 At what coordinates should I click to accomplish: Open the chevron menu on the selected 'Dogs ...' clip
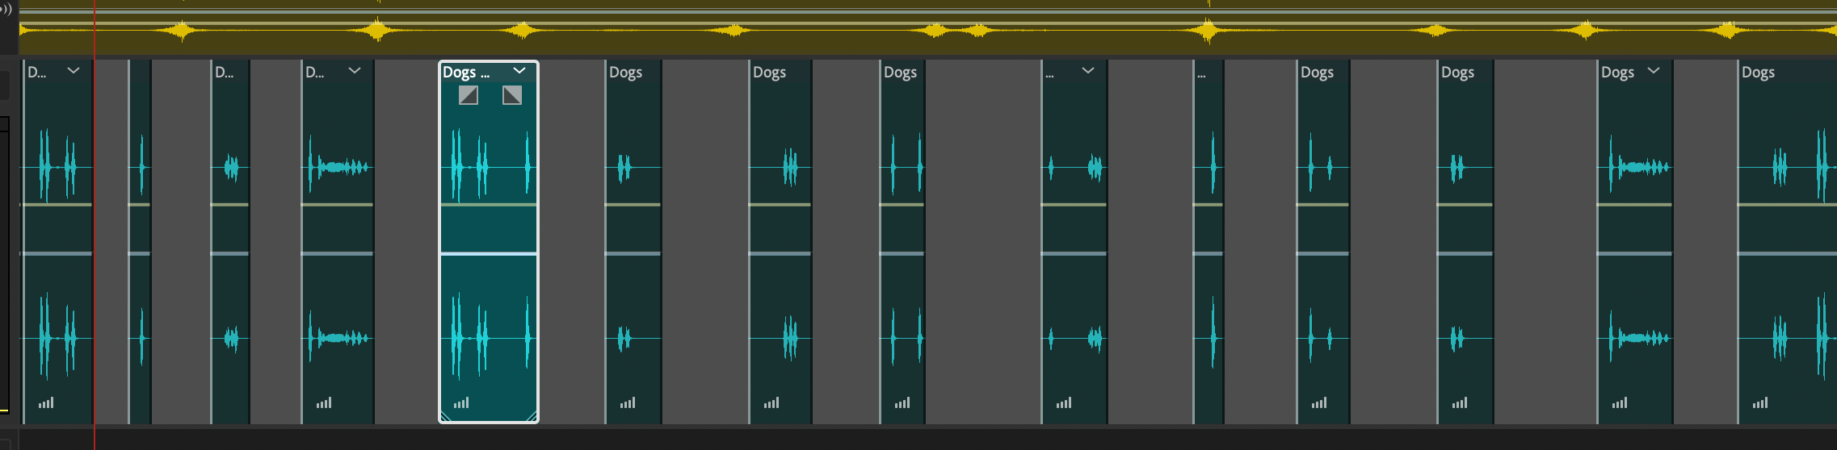(x=519, y=71)
